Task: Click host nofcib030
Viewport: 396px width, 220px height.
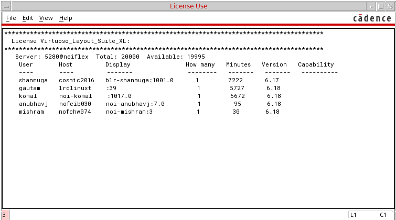Action: pyautogui.click(x=75, y=104)
